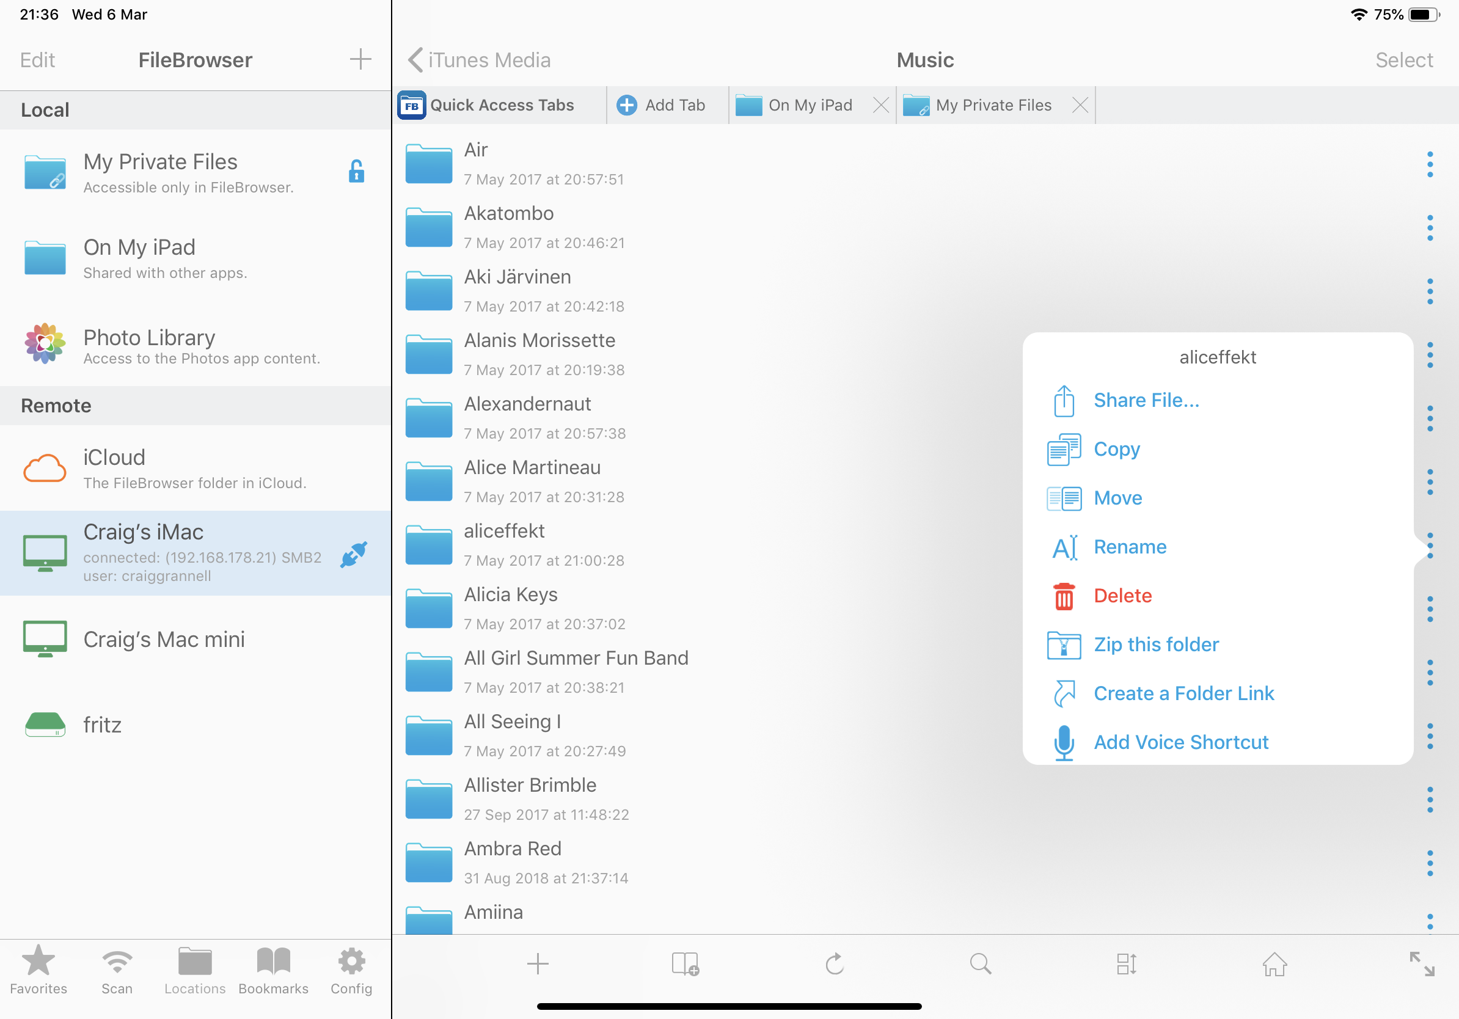Open the Allister Brimble options dots
Viewport: 1459px width, 1019px height.
coord(1430,799)
